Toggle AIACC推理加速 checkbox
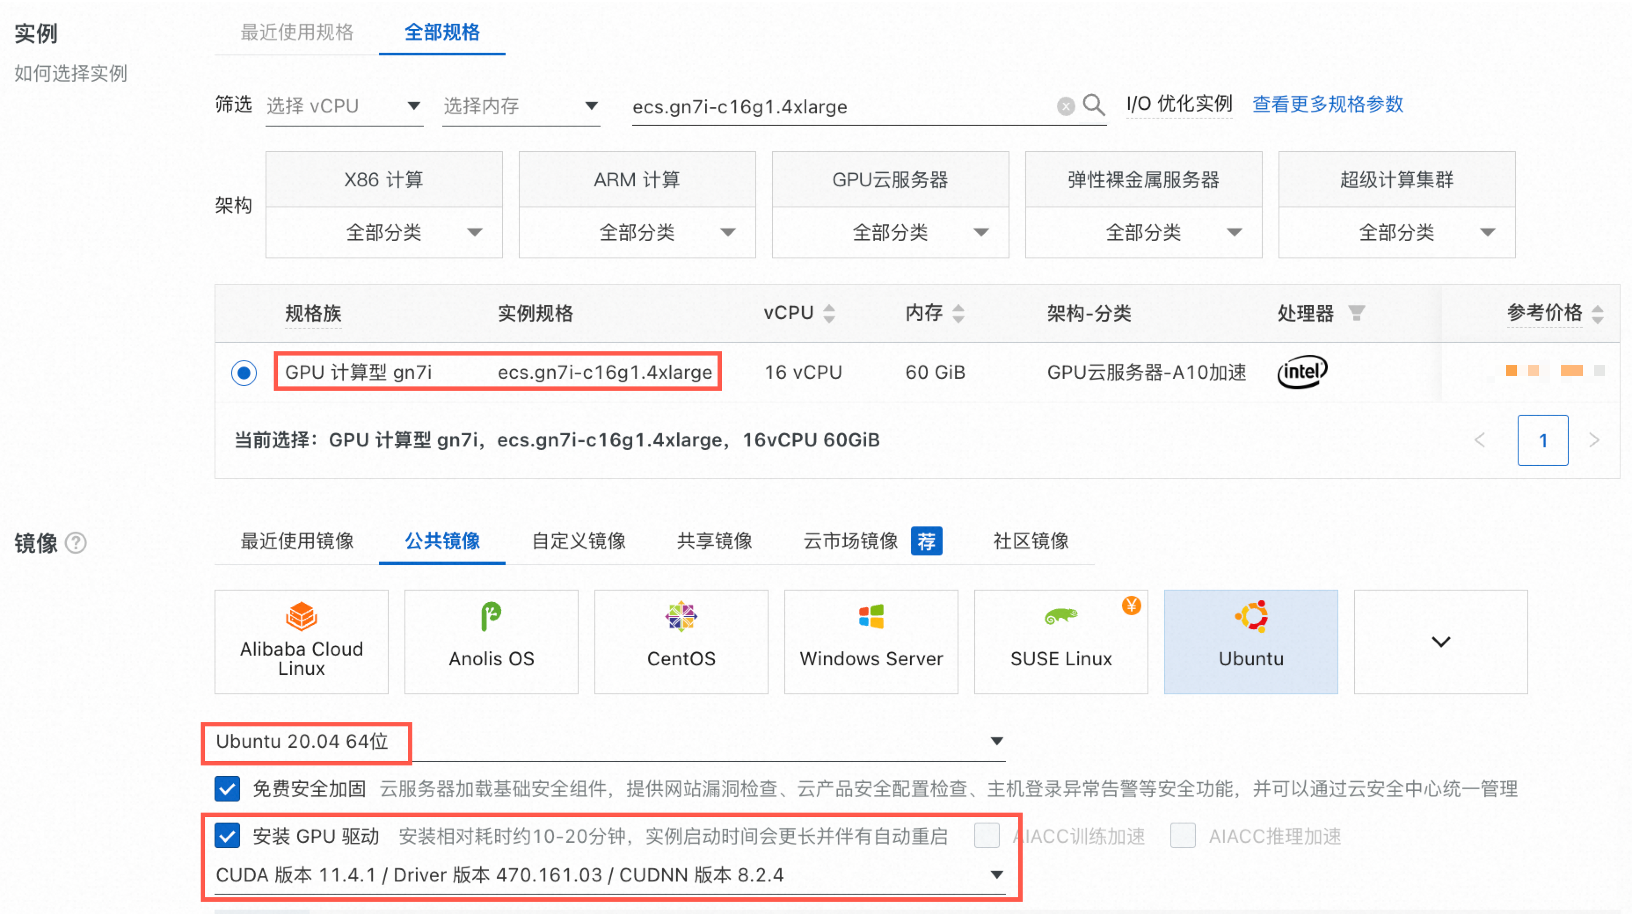1632x914 pixels. click(1183, 835)
